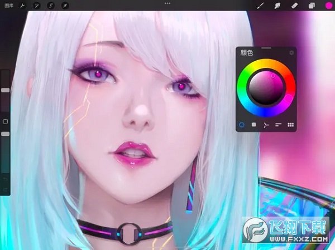Viewport: 335px width, 250px height.
Task: Switch to the Palettes grid tab
Action: pyautogui.click(x=290, y=125)
